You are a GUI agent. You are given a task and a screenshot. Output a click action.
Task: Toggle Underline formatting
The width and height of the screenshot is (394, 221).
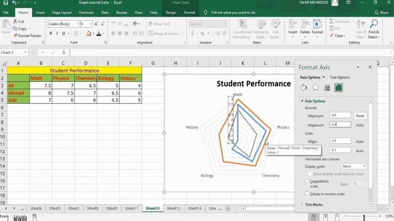click(x=63, y=33)
